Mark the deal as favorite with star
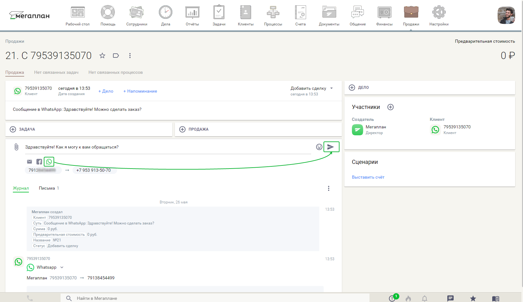Screen dimensions: 523x302 pyautogui.click(x=102, y=56)
